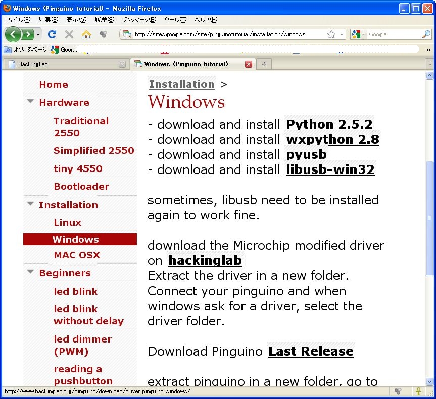Open the 履歴(S) menu

pos(104,20)
